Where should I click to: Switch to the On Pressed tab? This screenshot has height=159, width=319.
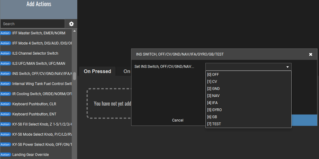pyautogui.click(x=97, y=71)
